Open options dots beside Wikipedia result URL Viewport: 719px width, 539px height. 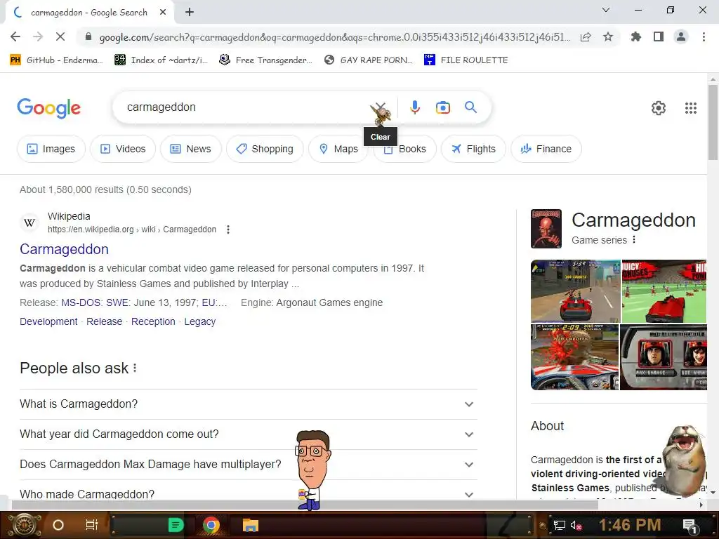coord(228,229)
